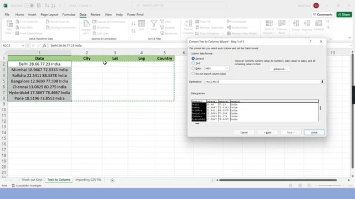
Task: Select General column data format
Action: click(193, 59)
